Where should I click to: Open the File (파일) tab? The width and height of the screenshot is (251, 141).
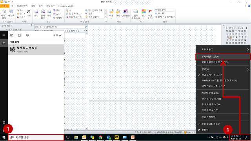[x=5, y=6]
